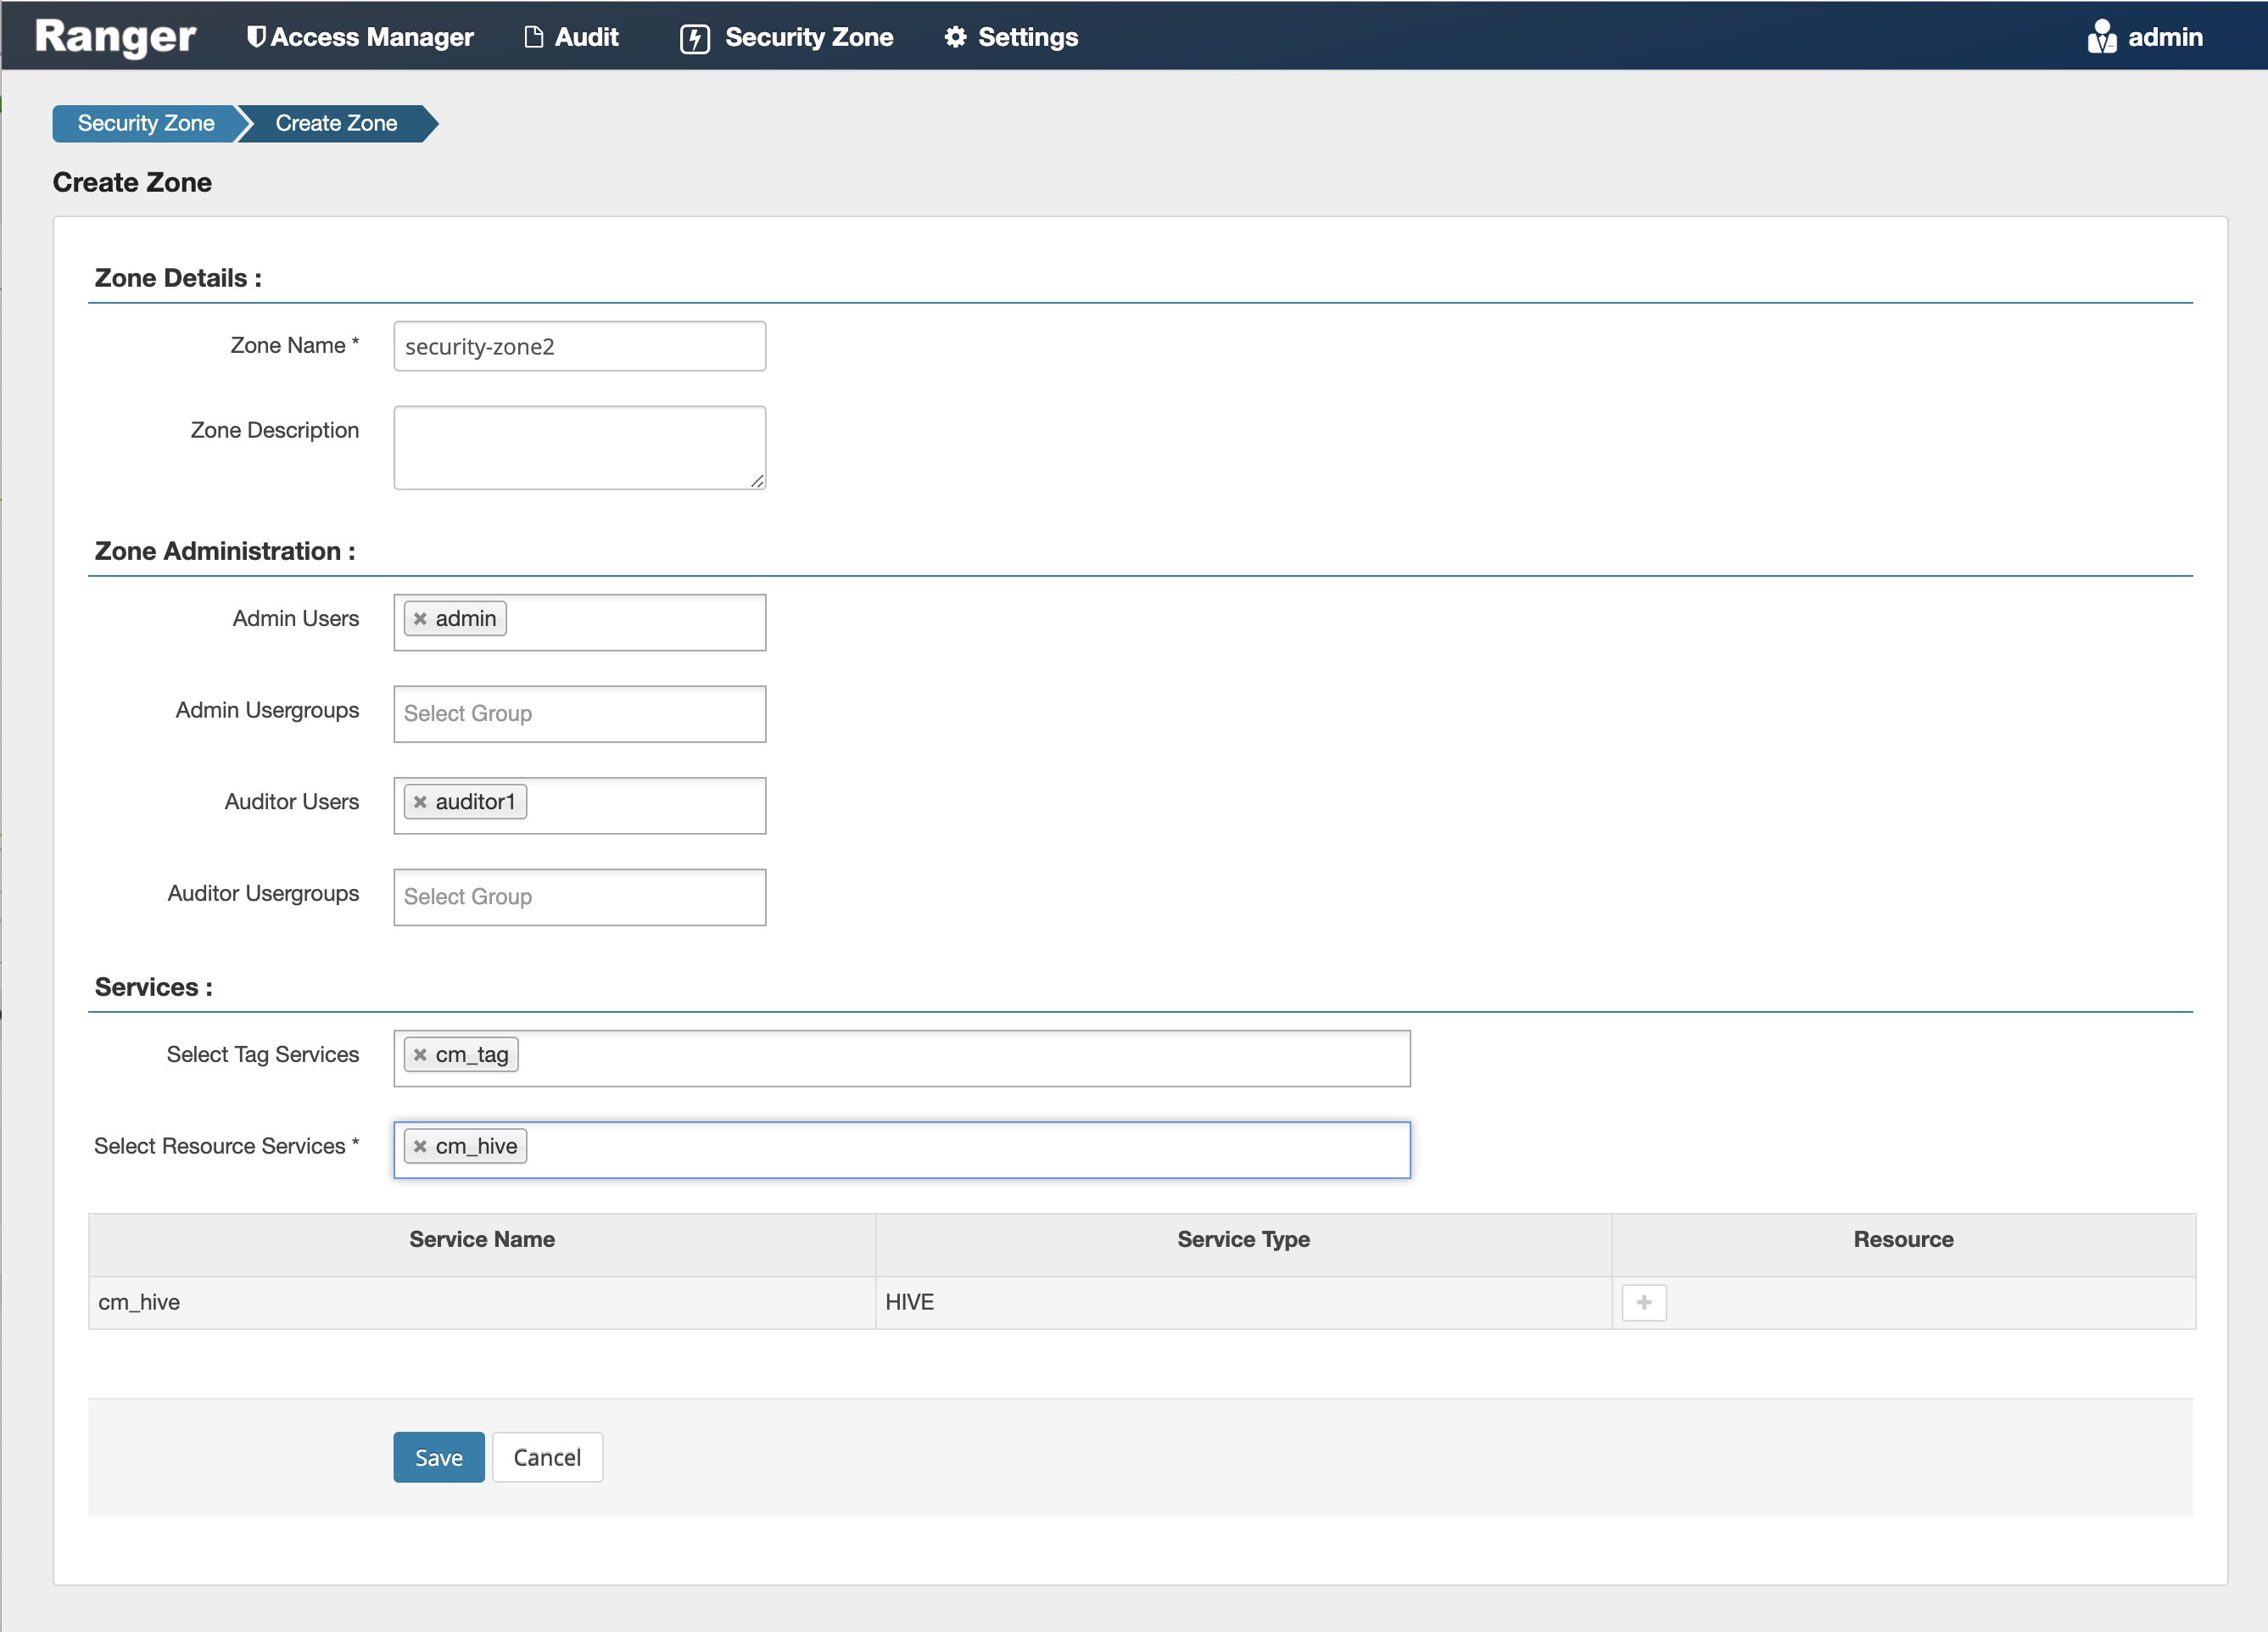Remove the auditor1 tag from Auditor Users
Screen dimensions: 2268x1632
click(420, 802)
